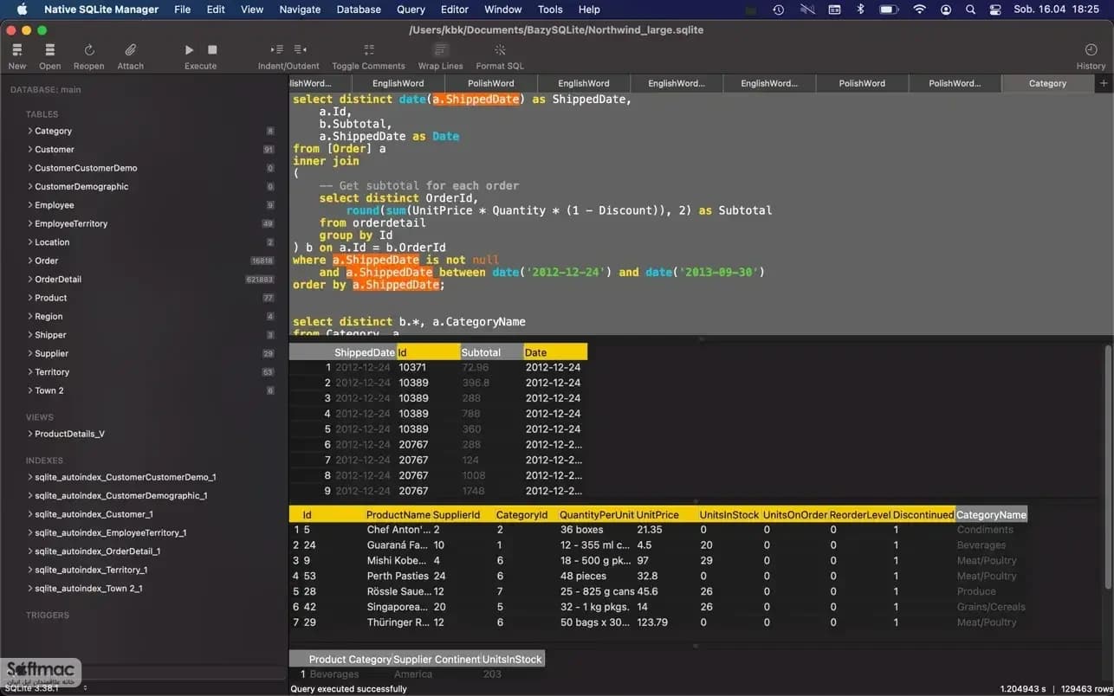Click the stop square icon
Image resolution: width=1114 pixels, height=696 pixels.
(x=213, y=50)
